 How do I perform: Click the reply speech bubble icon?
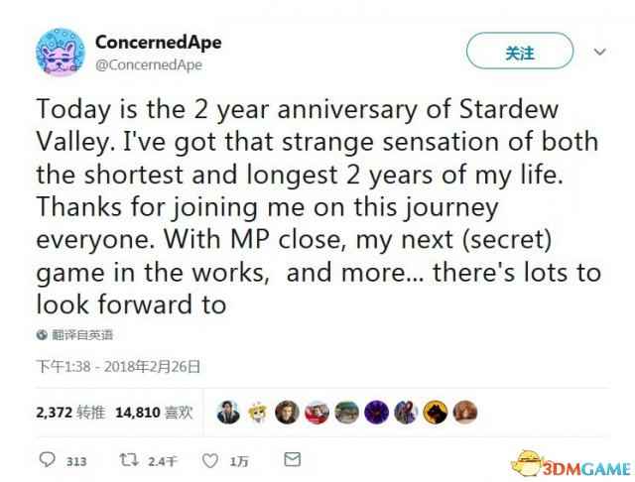[46, 461]
